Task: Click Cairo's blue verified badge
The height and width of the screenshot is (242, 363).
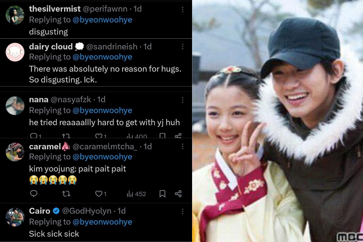Action: pos(56,211)
